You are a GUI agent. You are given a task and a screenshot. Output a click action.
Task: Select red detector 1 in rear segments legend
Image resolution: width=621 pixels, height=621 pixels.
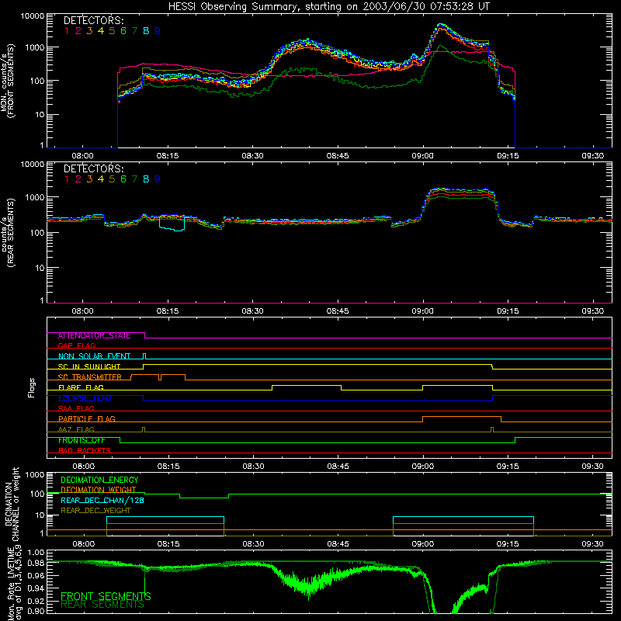point(67,179)
